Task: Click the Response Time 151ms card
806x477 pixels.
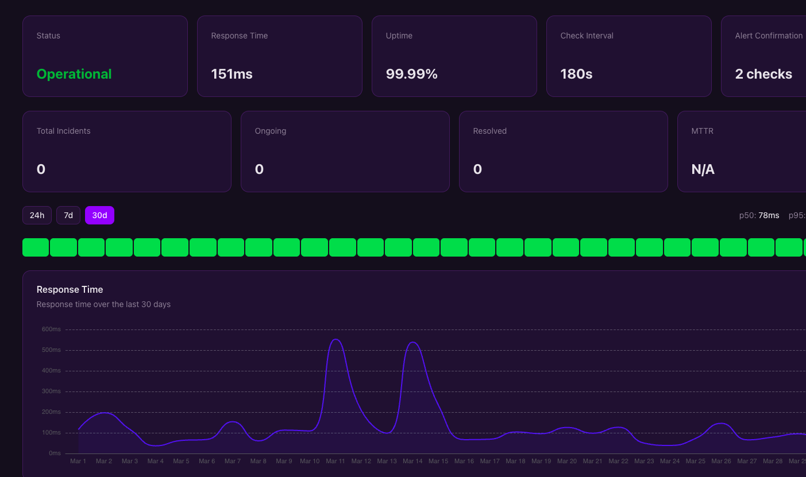Action: pos(279,56)
